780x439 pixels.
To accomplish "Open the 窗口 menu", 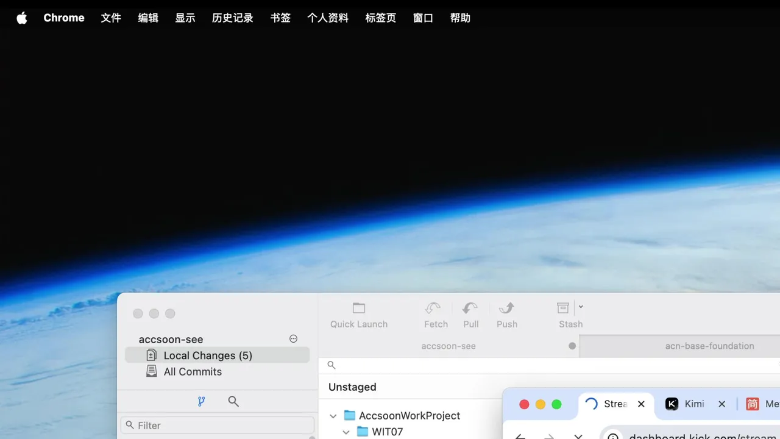I will pos(423,18).
